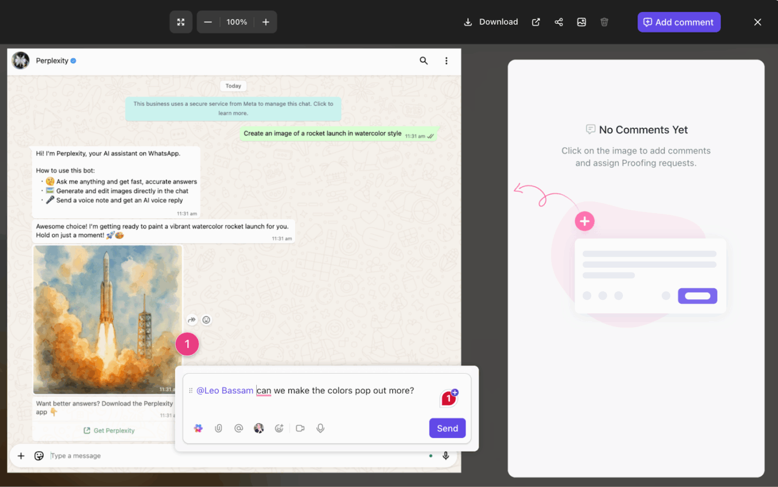Share the image via the share icon

pyautogui.click(x=558, y=22)
